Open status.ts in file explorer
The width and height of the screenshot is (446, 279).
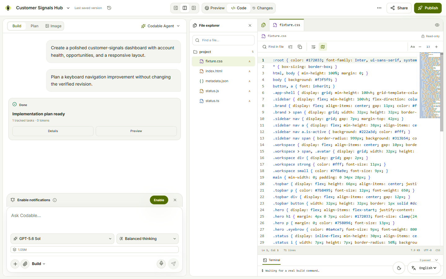point(223,101)
